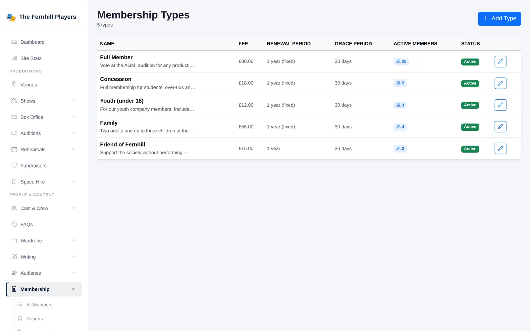Click the Dashboard gauge icon
Viewport: 530px width, 331px height.
(x=14, y=42)
